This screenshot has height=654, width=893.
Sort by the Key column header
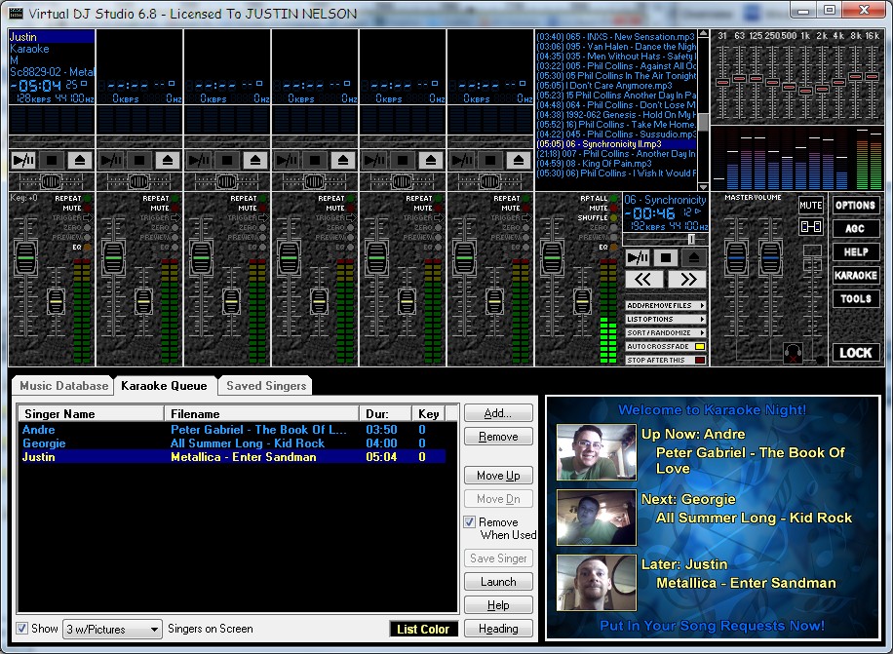click(428, 414)
